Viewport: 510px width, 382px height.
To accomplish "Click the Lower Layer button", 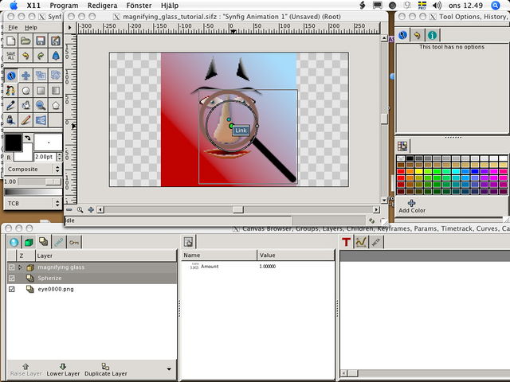I will 63,369.
